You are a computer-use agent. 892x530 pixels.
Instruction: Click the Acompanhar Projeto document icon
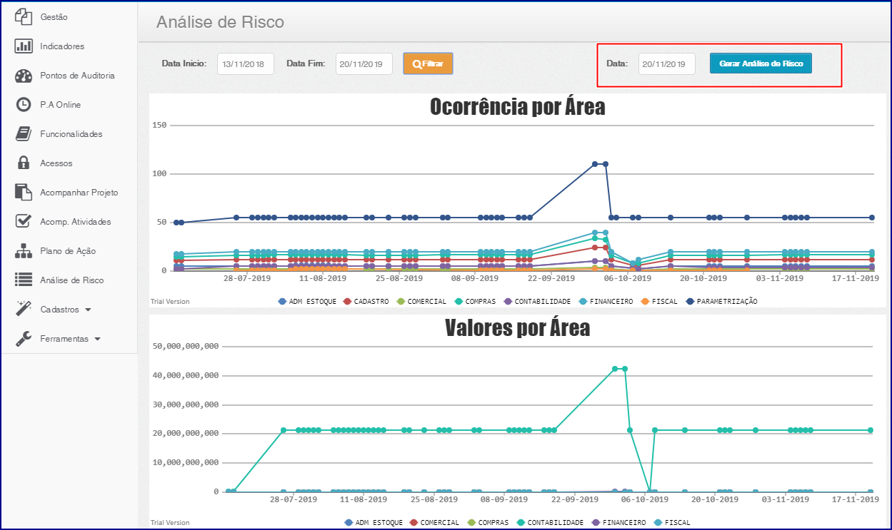click(24, 193)
